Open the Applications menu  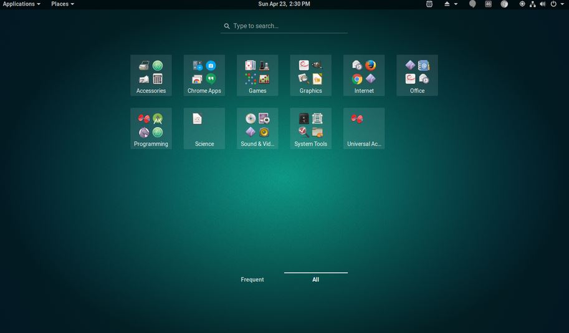click(21, 4)
